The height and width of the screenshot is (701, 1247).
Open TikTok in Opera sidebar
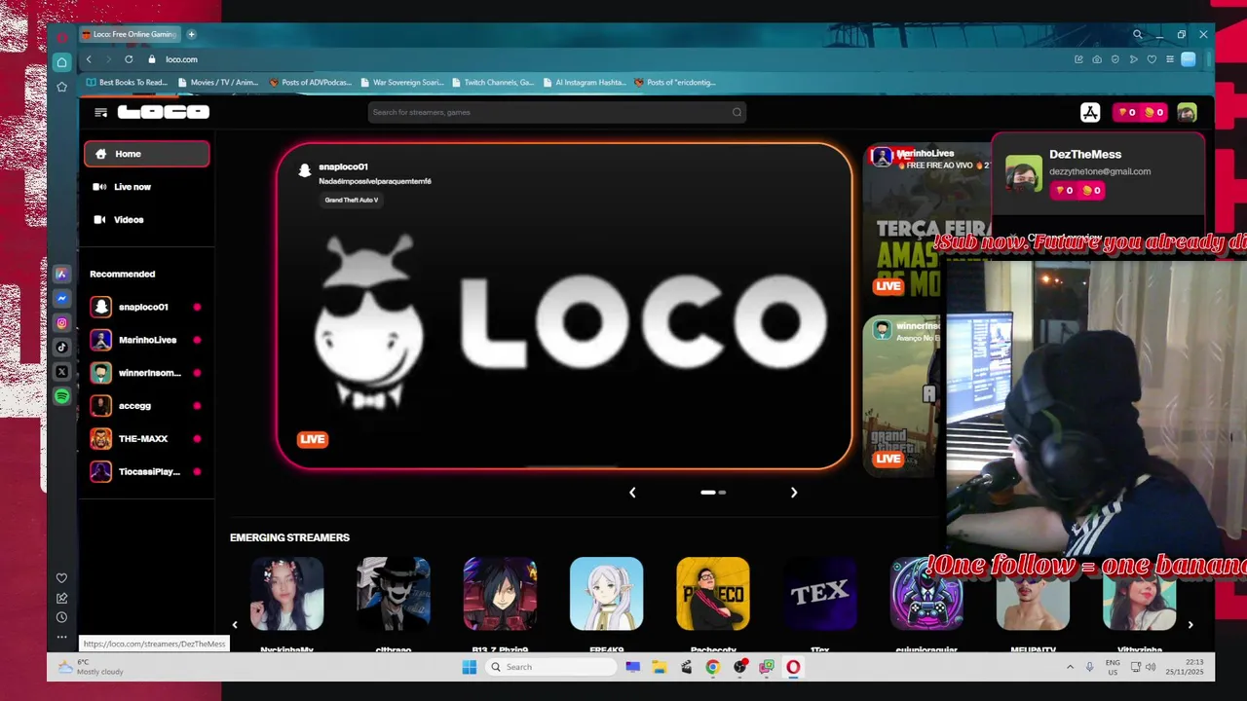pos(61,348)
